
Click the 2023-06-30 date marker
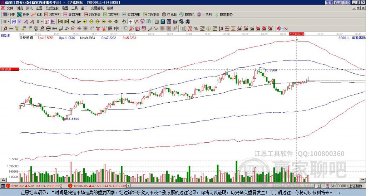pos(296,34)
